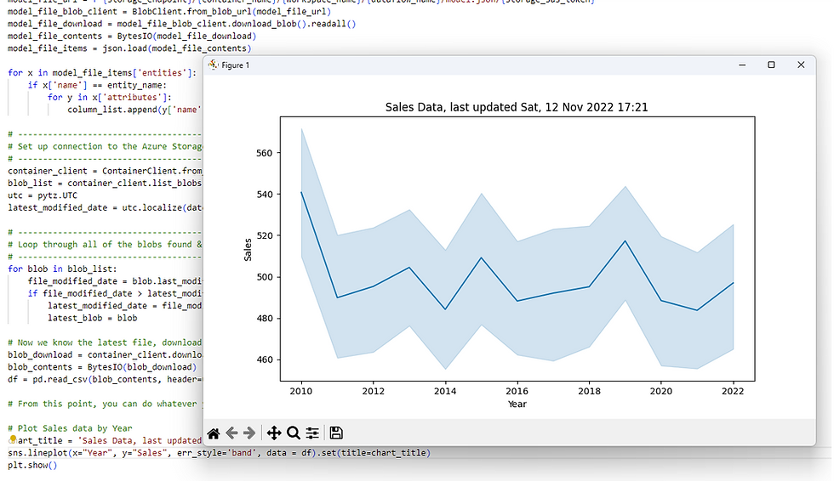Click the 2012 x-axis tick label
Image resolution: width=834 pixels, height=481 pixels.
pos(374,391)
